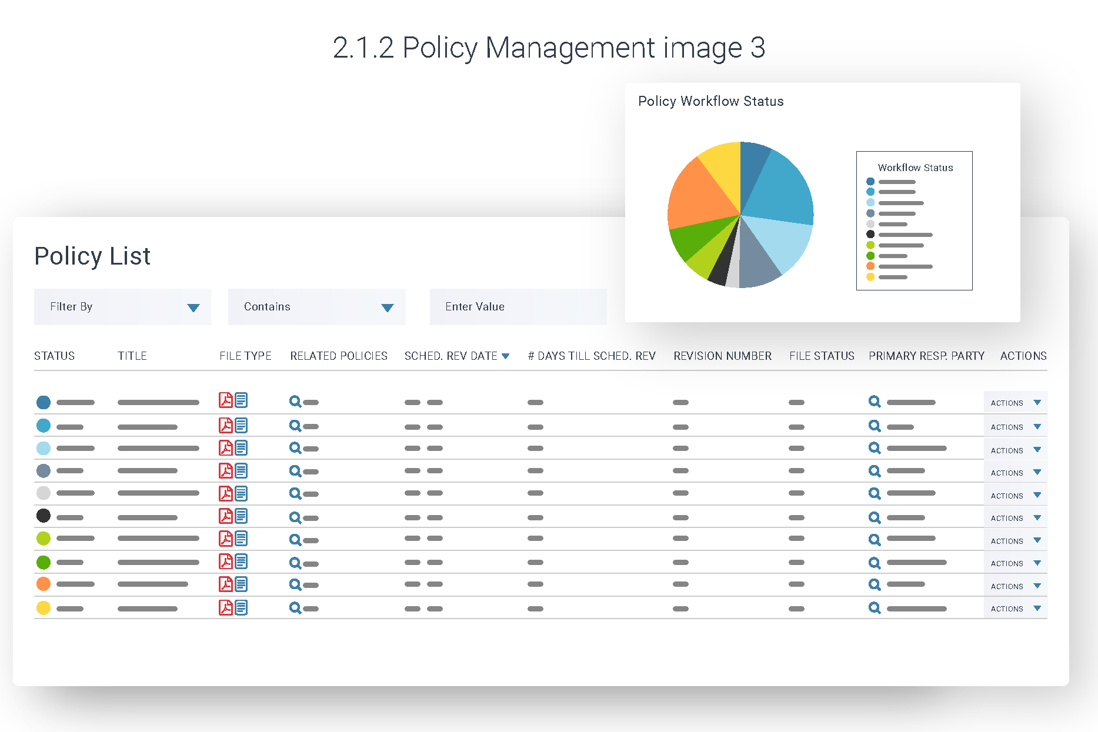
Task: Search related policies in the dark green row
Action: (295, 563)
